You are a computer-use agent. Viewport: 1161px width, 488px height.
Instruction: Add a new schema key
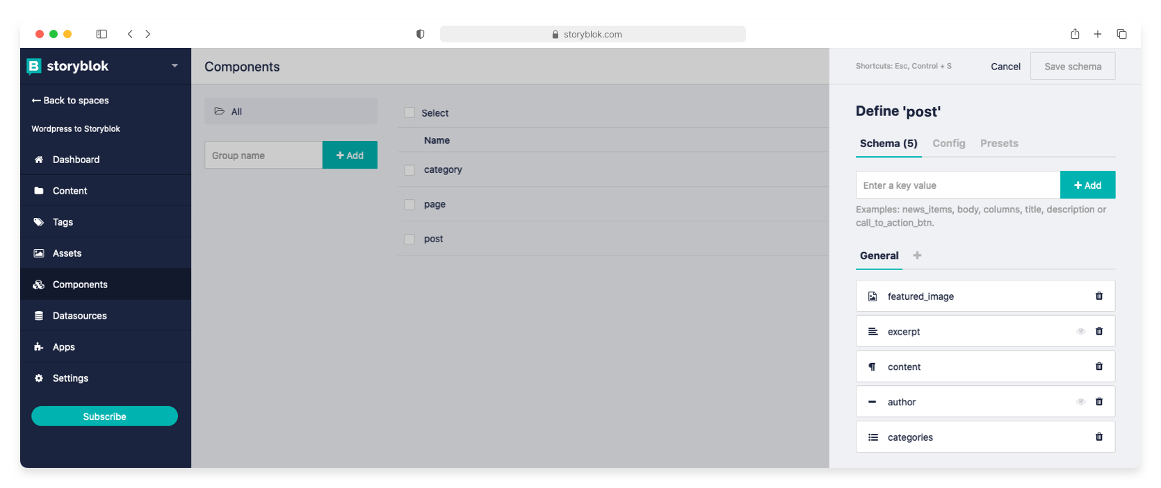pyautogui.click(x=1088, y=185)
